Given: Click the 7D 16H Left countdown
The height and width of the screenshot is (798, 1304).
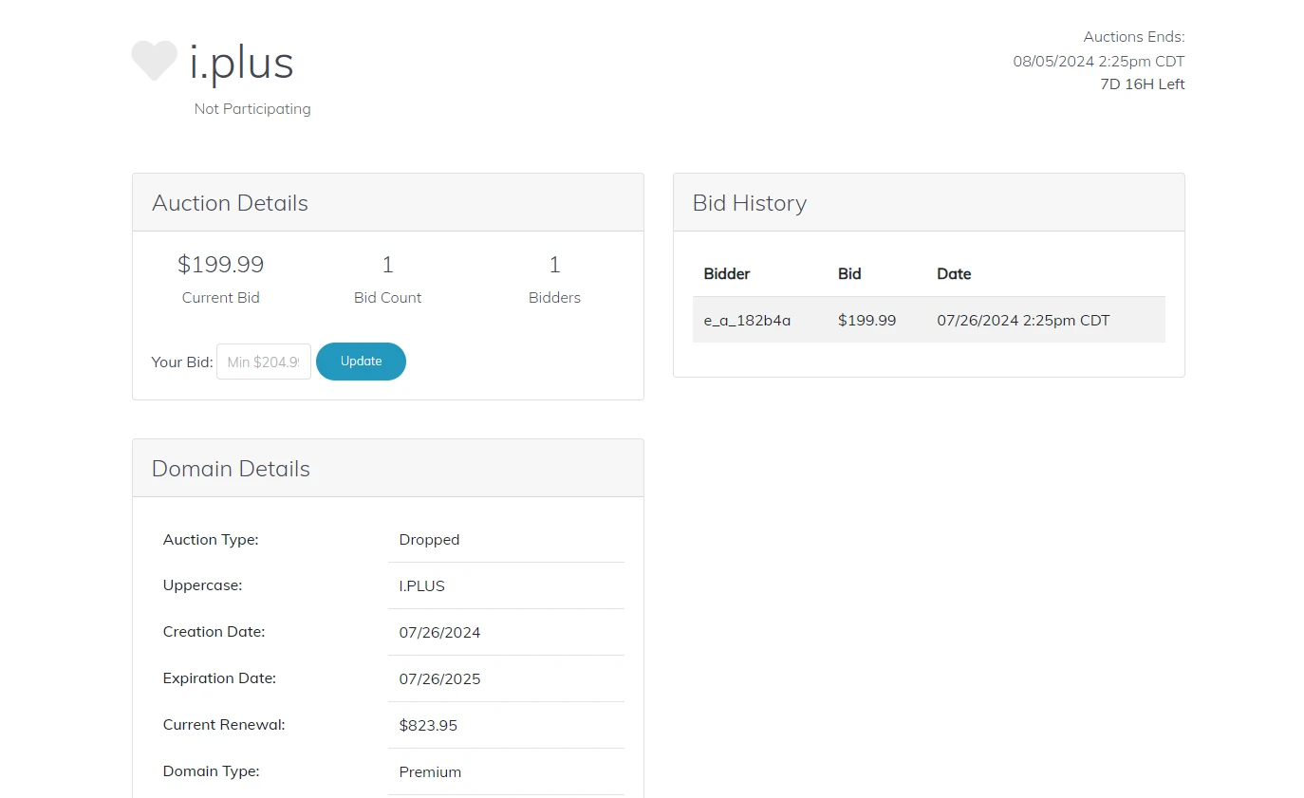Looking at the screenshot, I should (1142, 84).
